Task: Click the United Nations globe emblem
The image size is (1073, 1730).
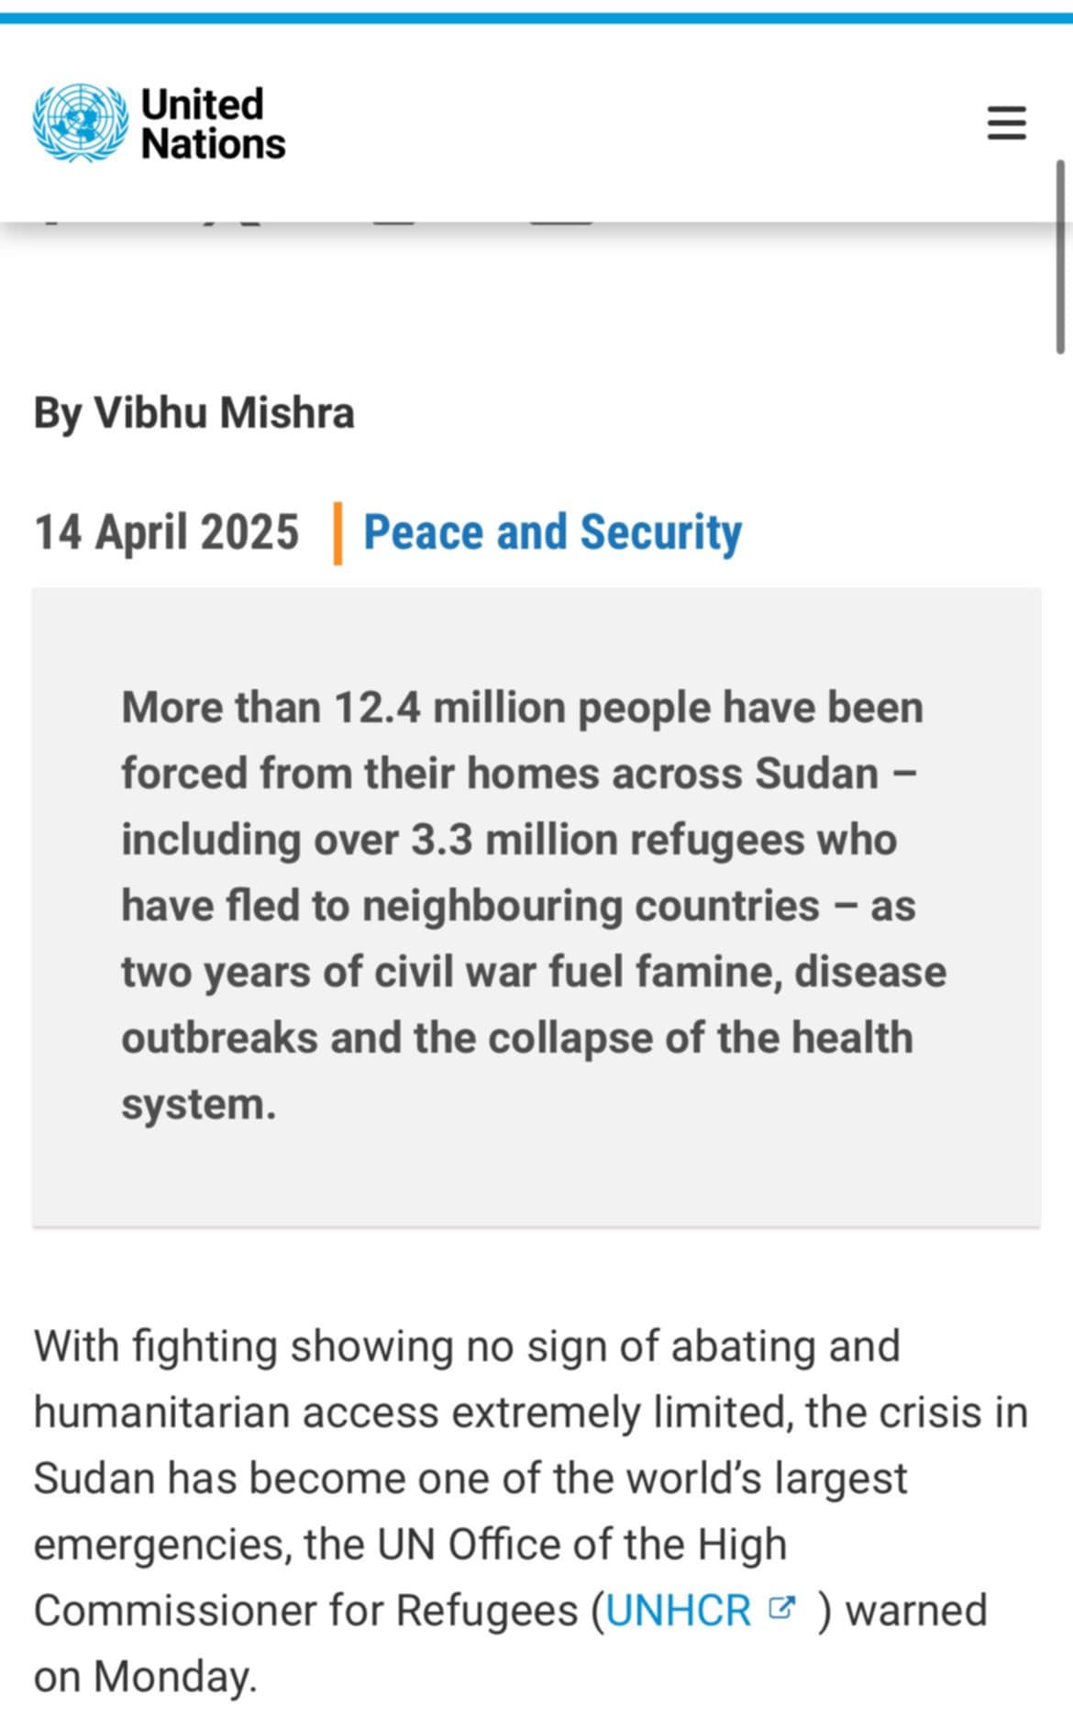Action: point(80,123)
